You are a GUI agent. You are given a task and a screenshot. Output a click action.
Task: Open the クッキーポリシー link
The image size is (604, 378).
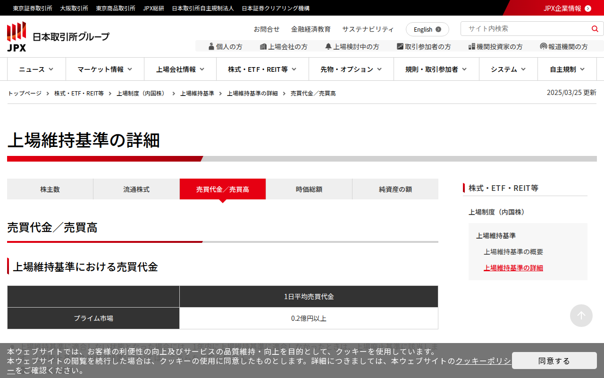[483, 361]
